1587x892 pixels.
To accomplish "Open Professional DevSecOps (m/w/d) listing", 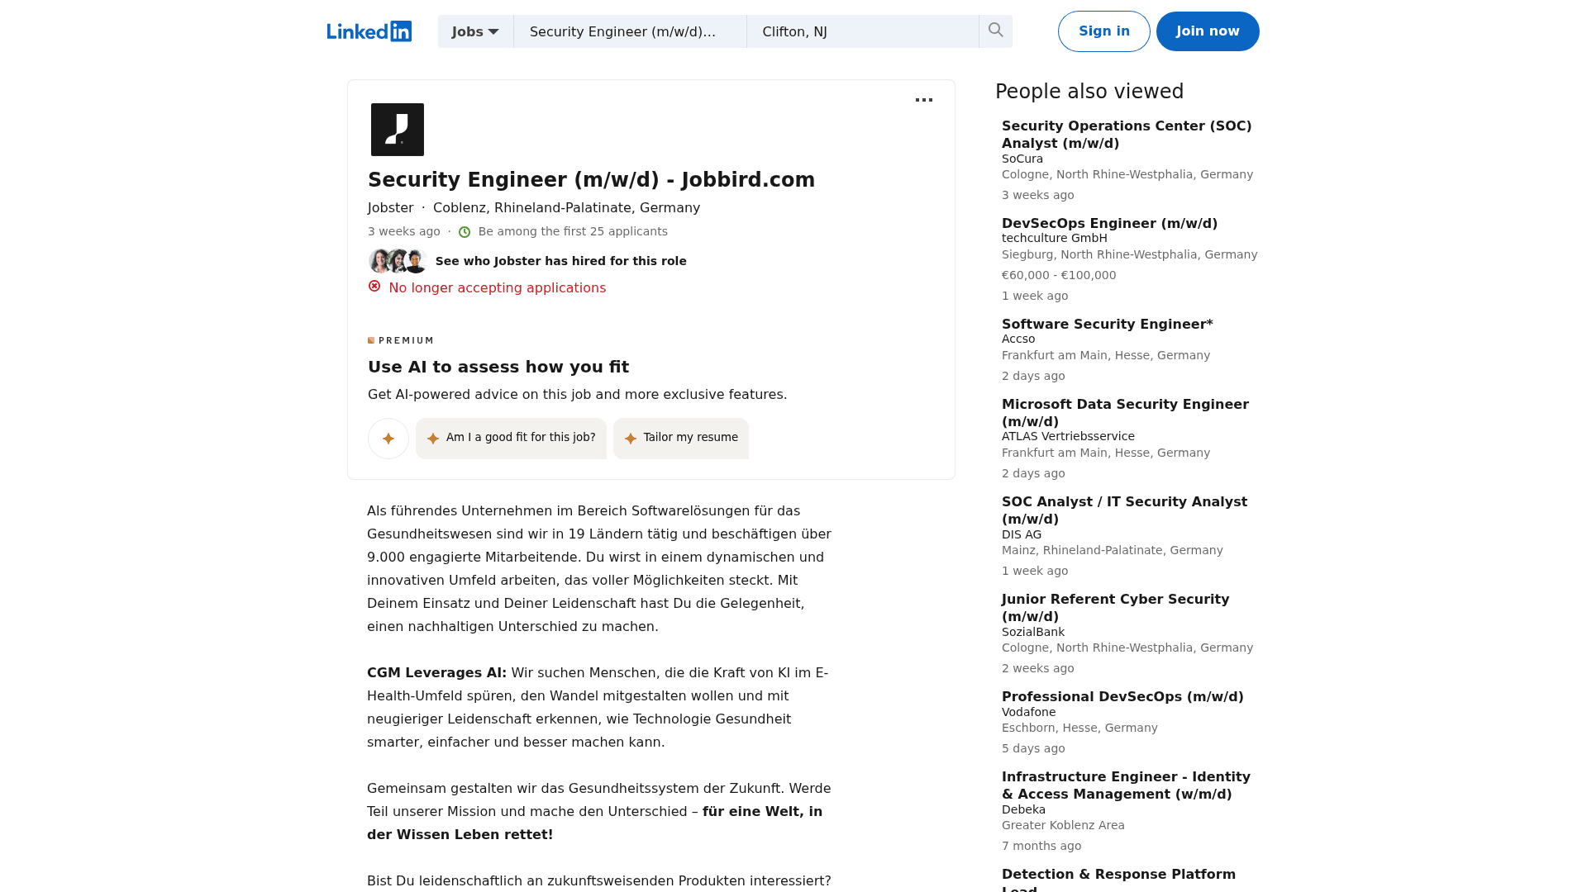I will tap(1122, 696).
